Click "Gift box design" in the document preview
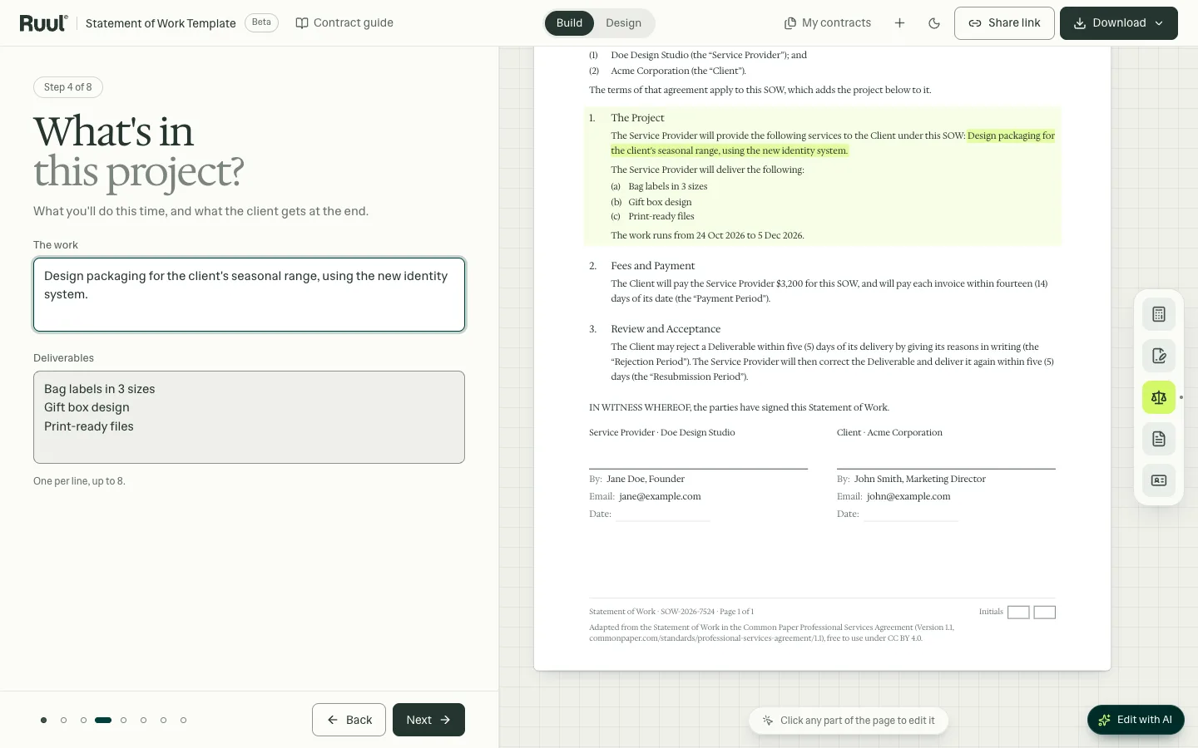Viewport: 1198px width, 748px height. point(660,202)
